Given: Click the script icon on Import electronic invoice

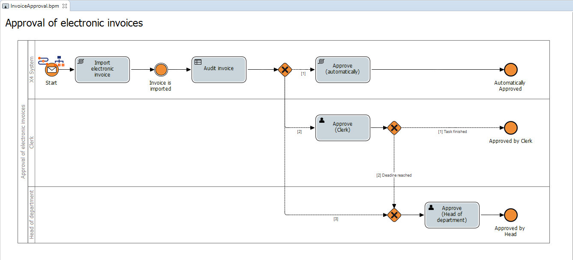Looking at the screenshot, I should [x=81, y=62].
